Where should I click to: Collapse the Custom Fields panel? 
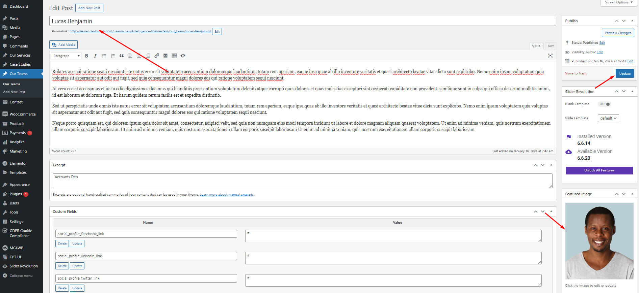point(551,211)
